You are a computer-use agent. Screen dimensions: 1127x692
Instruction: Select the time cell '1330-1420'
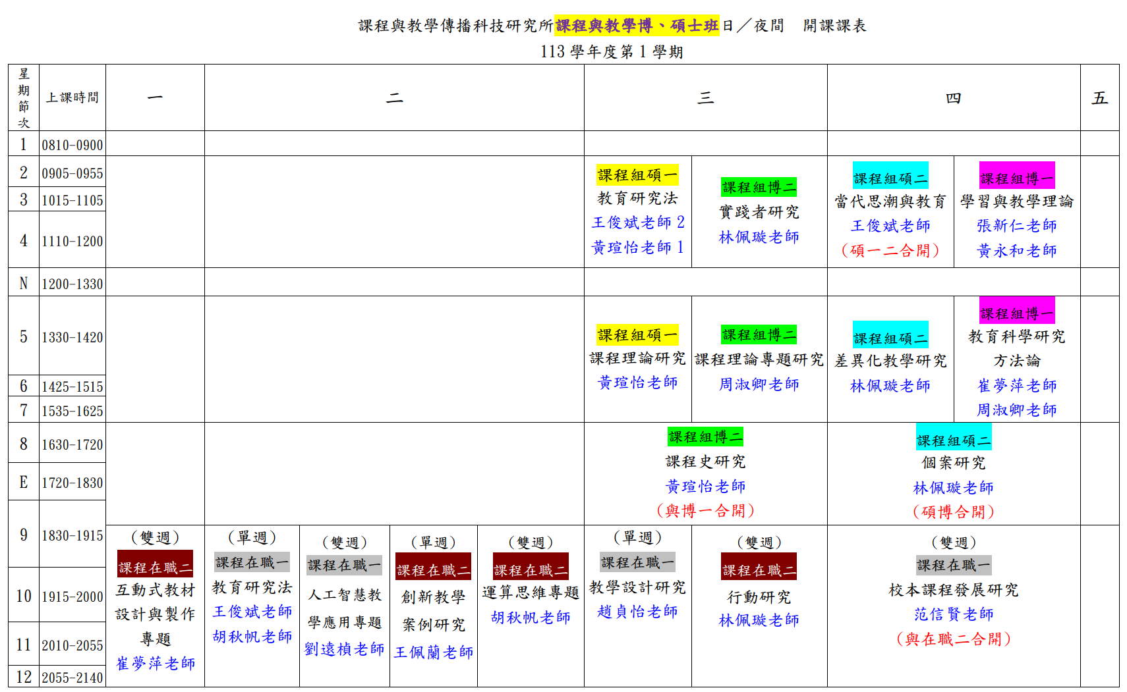coord(72,337)
